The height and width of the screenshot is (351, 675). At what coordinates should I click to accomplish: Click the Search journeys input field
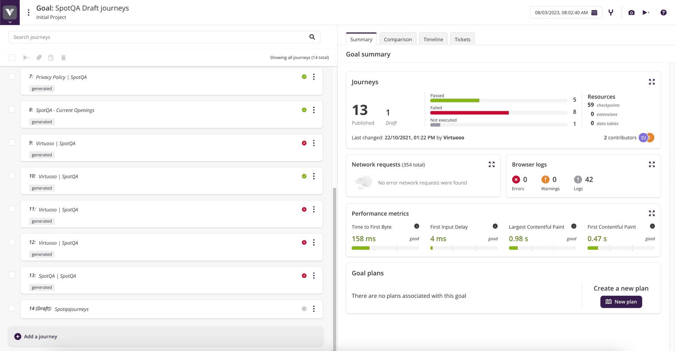pyautogui.click(x=158, y=37)
